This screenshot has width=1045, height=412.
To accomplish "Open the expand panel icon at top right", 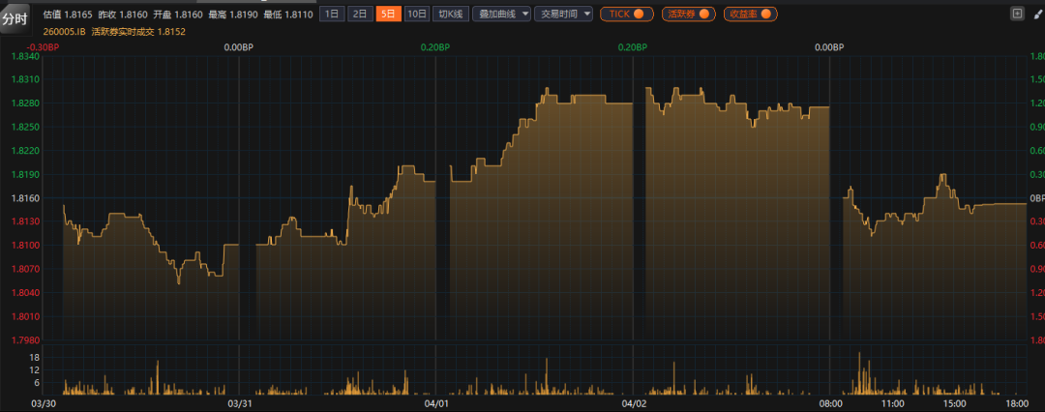I will coord(1016,14).
